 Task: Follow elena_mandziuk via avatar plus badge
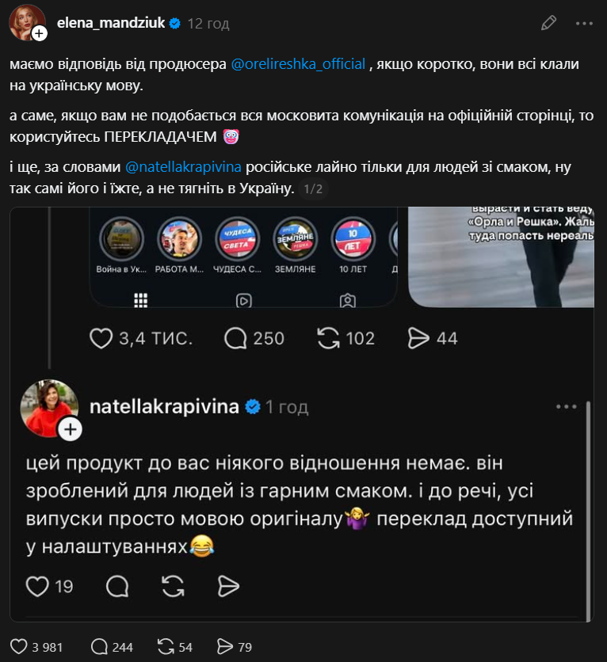[x=39, y=33]
